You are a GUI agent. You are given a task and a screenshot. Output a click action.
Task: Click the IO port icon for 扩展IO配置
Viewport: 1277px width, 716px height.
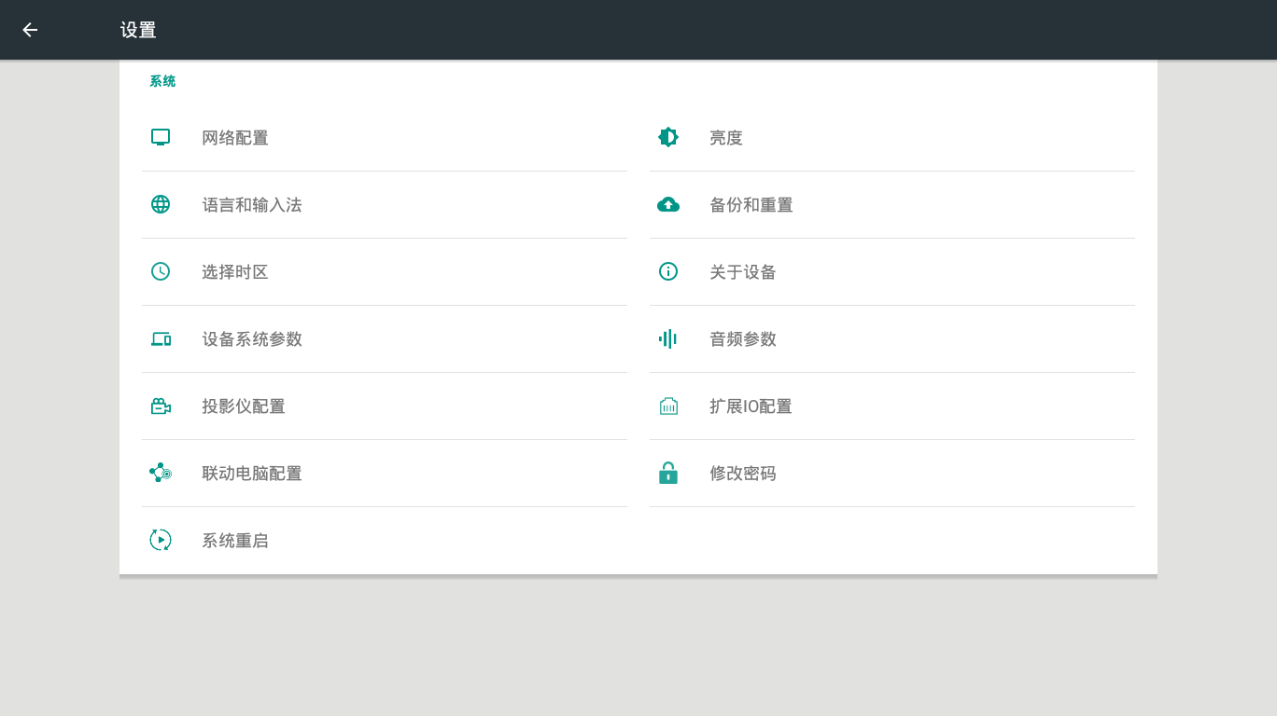[x=668, y=406]
